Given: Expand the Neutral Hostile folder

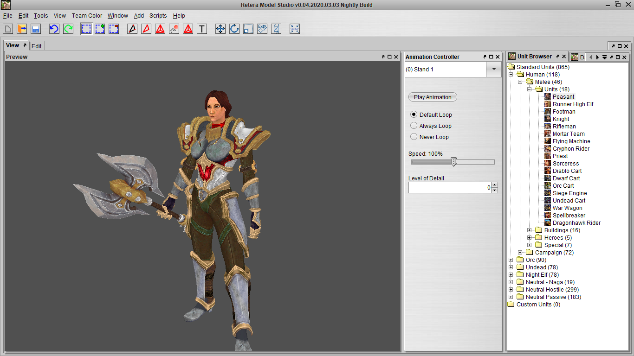Looking at the screenshot, I should pos(511,290).
